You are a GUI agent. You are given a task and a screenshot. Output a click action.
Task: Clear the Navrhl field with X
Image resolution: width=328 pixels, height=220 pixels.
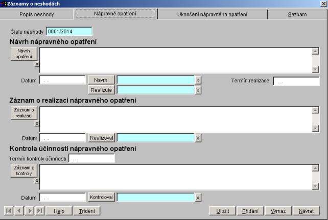coord(198,80)
